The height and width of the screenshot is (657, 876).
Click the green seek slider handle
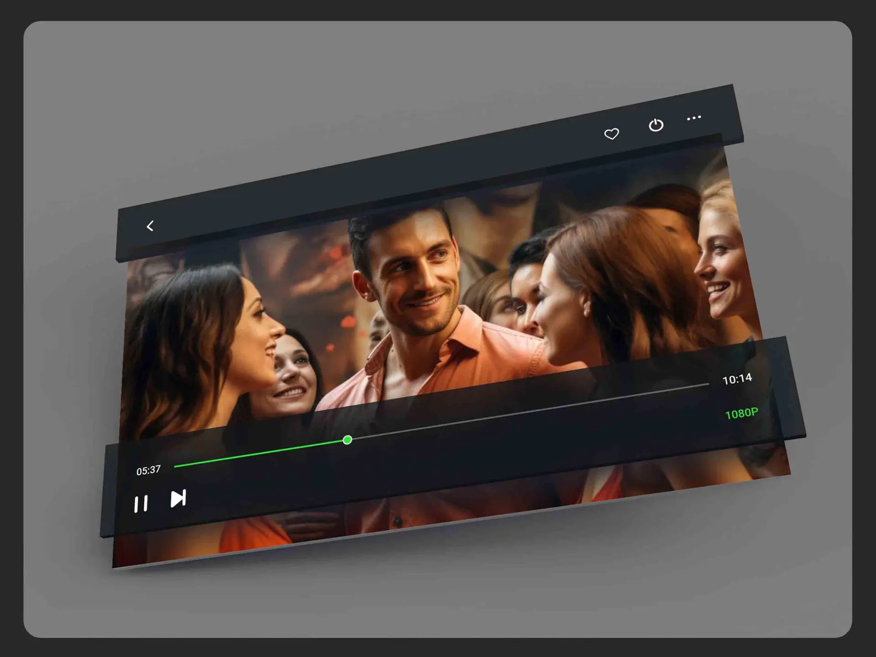click(x=347, y=439)
